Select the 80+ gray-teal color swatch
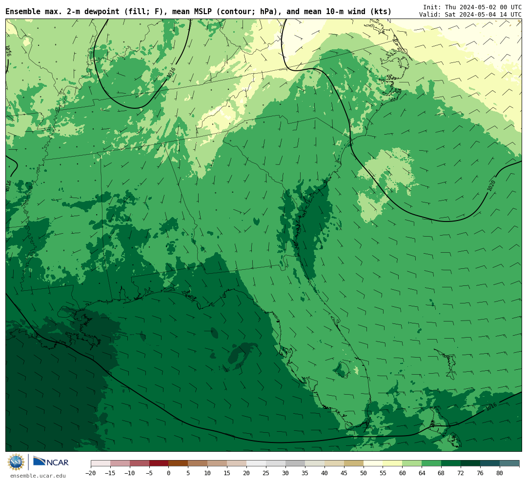Screen dimensions: 527x482 coord(509,463)
